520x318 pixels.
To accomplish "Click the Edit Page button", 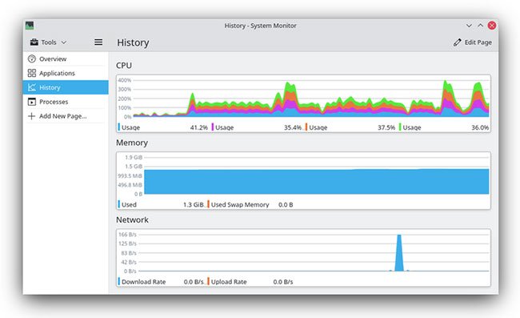I will tap(472, 42).
